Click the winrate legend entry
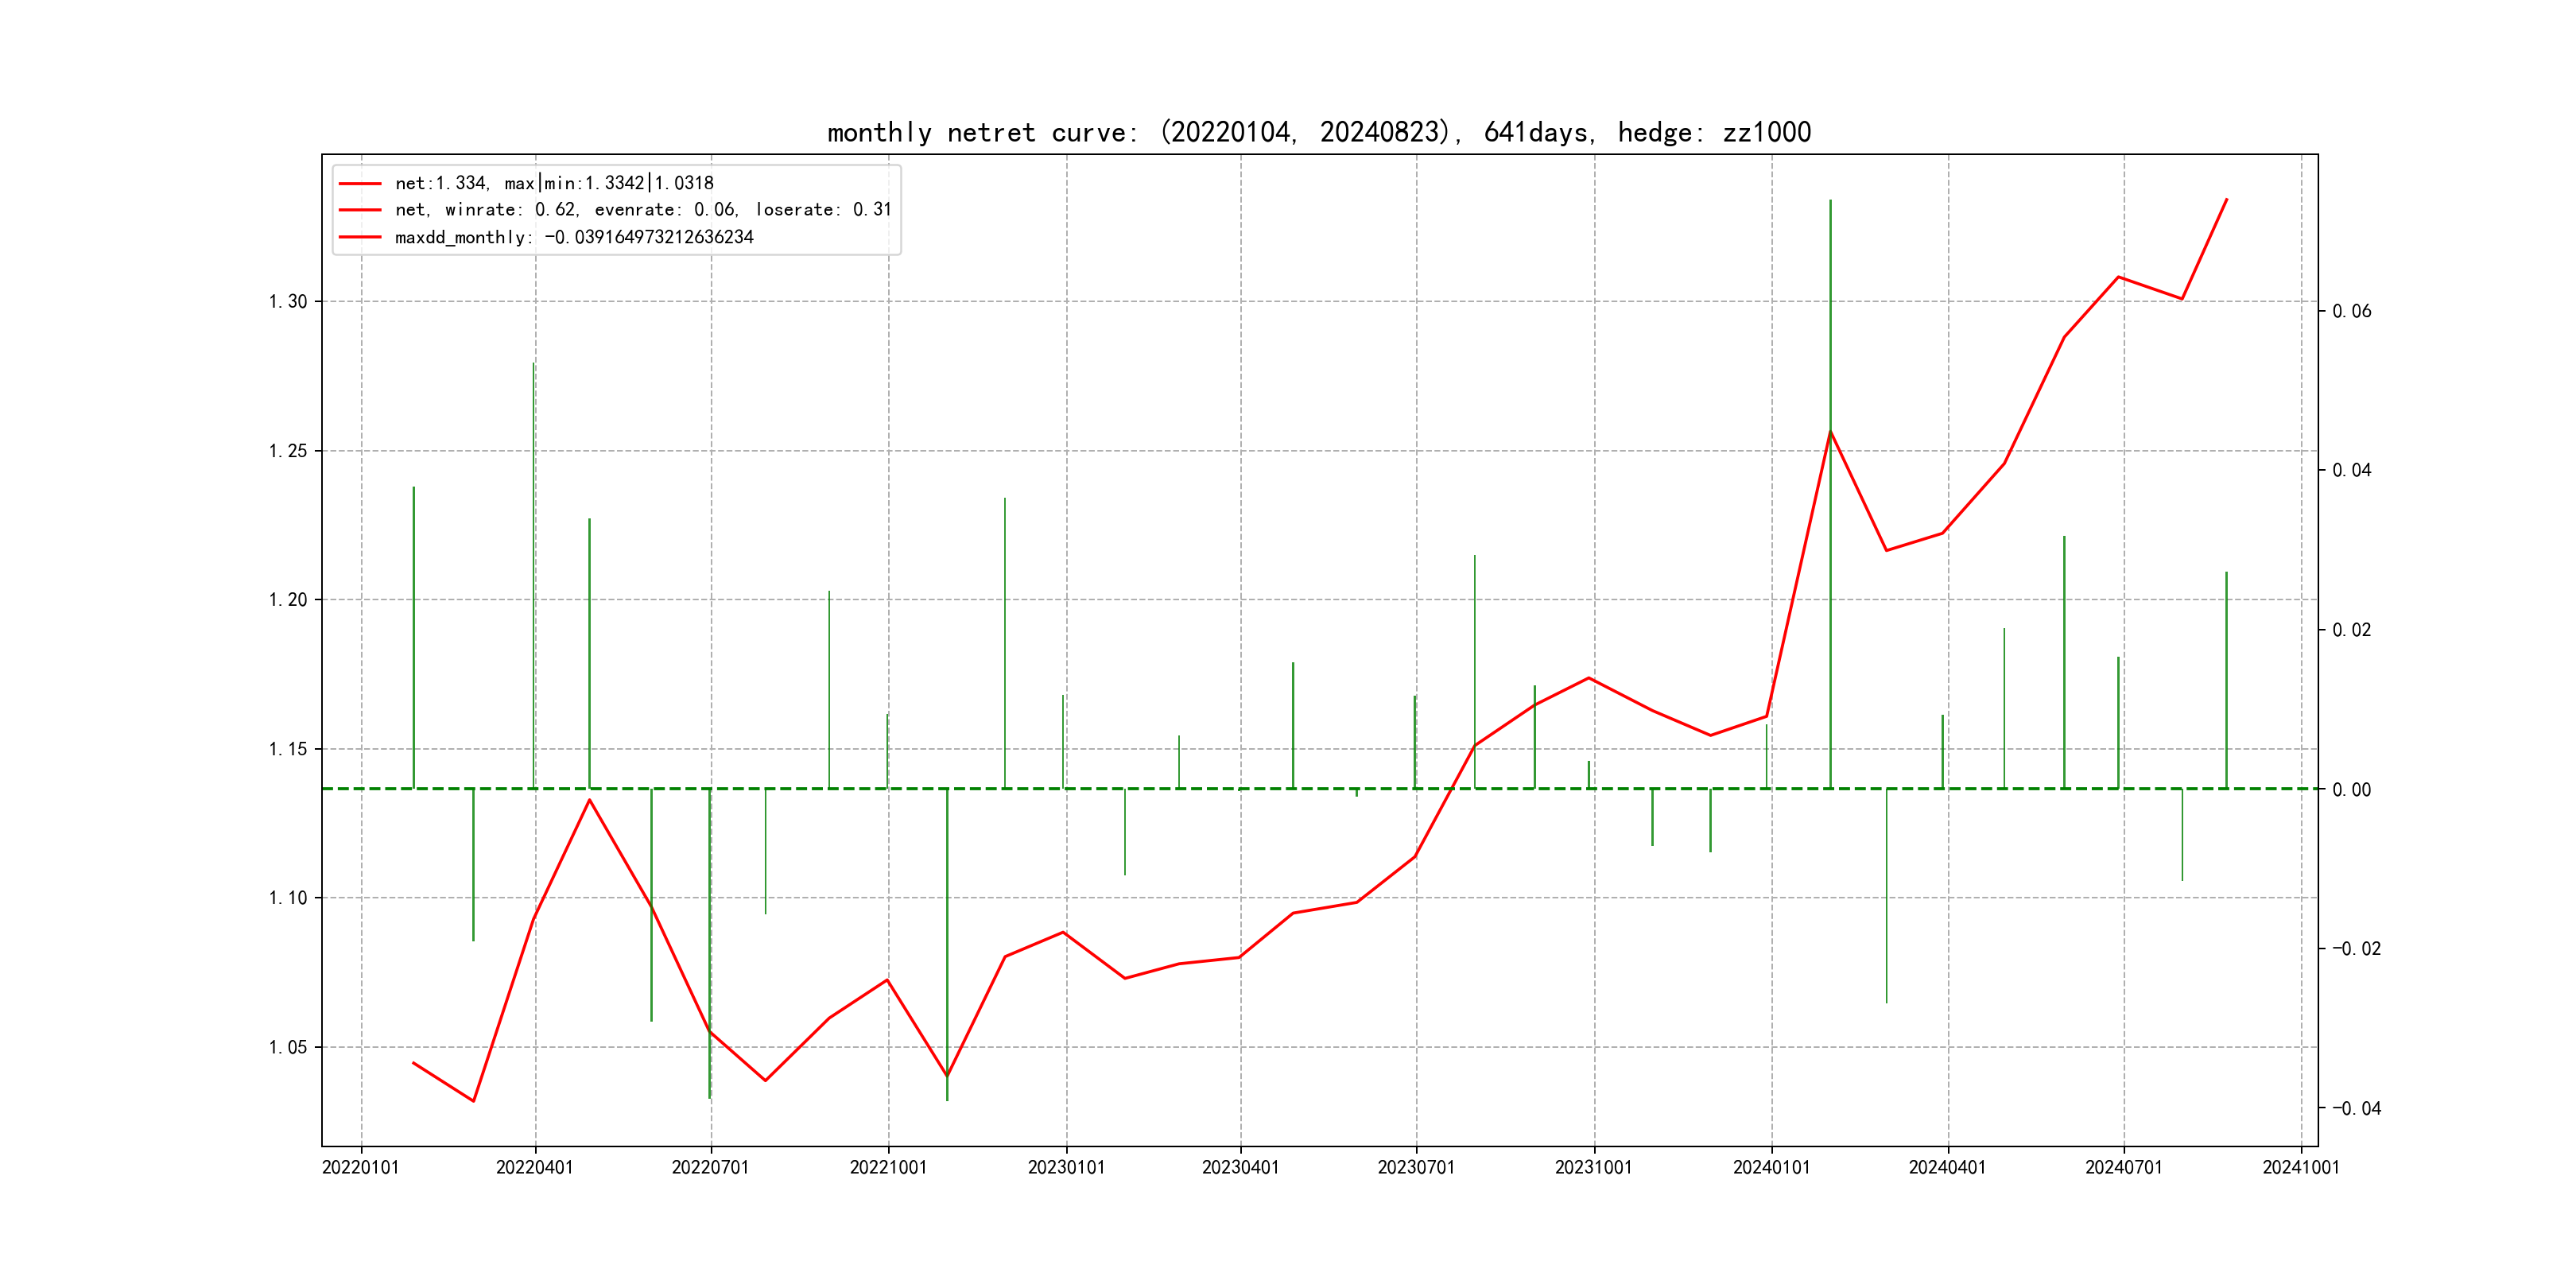This screenshot has height=1288, width=2576. pos(642,210)
